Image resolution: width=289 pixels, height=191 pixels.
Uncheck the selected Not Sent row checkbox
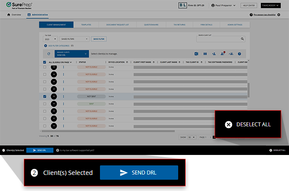tap(45, 96)
